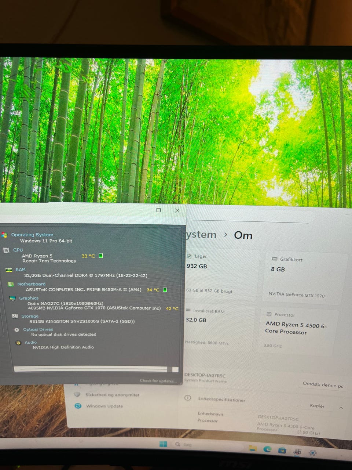
Task: Open Windows Update in Settings sidebar
Action: (104, 406)
